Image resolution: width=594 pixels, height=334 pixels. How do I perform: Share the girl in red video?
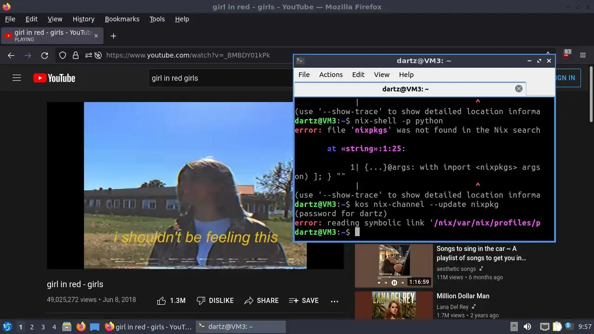tap(261, 301)
